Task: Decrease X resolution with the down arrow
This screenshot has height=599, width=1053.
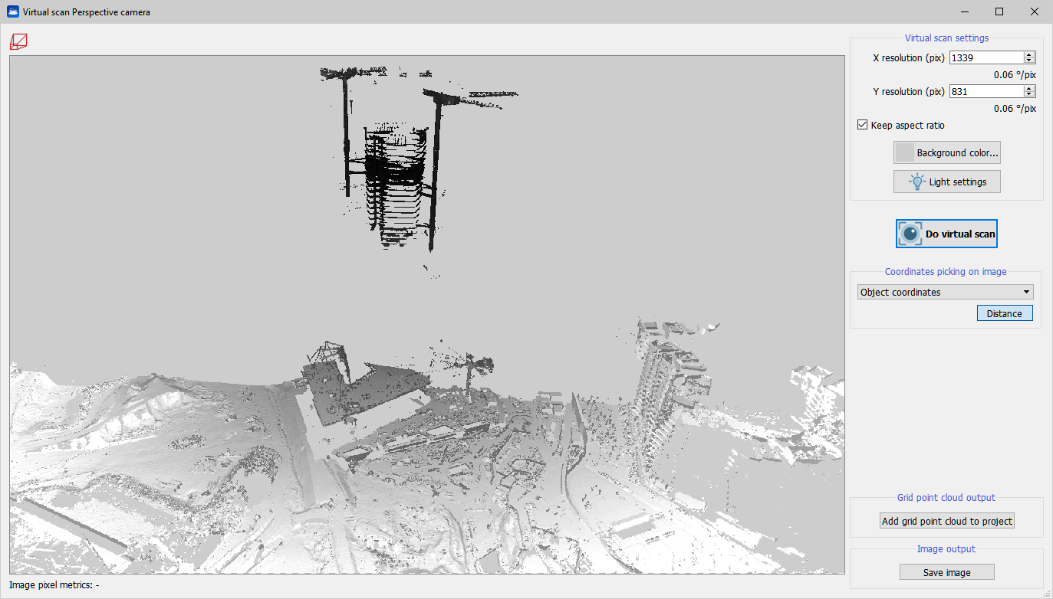Action: click(x=1029, y=61)
